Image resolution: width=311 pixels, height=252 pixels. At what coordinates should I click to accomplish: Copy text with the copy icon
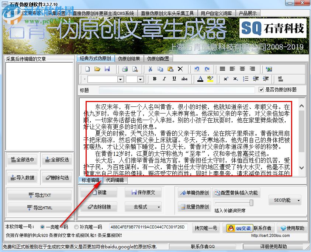click(160, 69)
